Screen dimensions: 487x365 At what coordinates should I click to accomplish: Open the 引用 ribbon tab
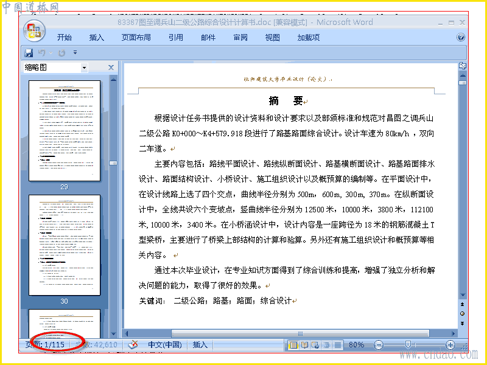pyautogui.click(x=176, y=38)
